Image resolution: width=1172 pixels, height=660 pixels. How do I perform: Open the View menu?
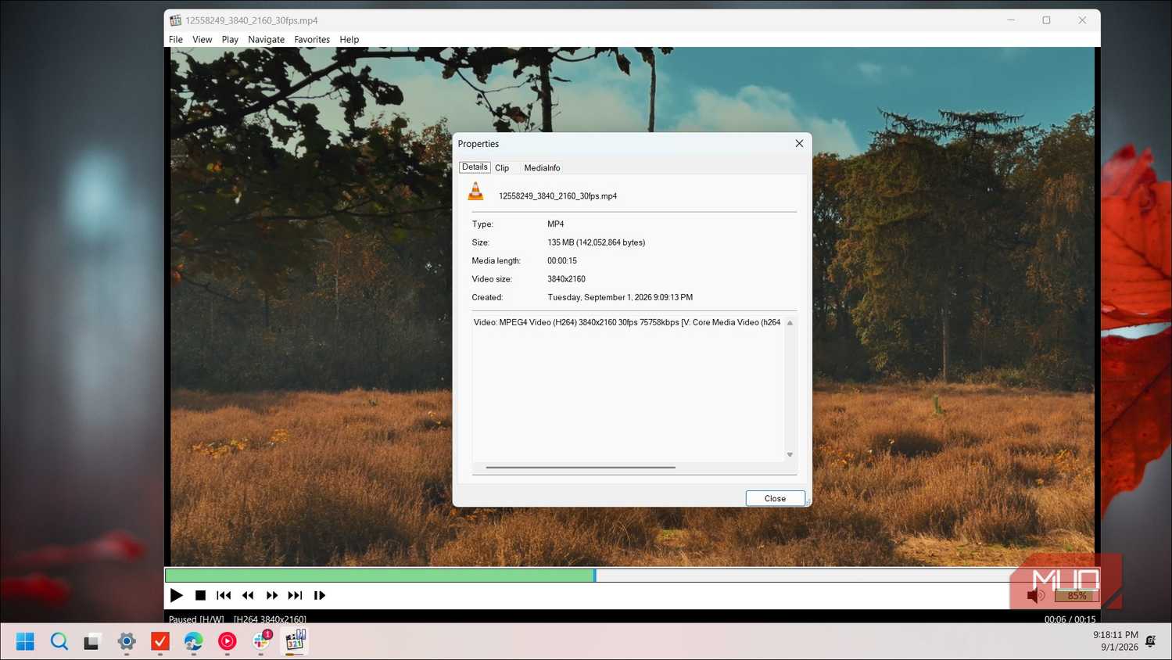[x=203, y=39]
